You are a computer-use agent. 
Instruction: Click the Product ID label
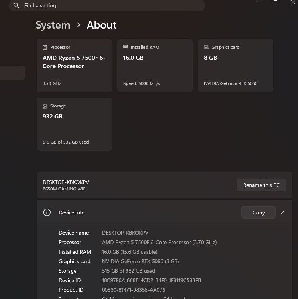click(x=71, y=290)
